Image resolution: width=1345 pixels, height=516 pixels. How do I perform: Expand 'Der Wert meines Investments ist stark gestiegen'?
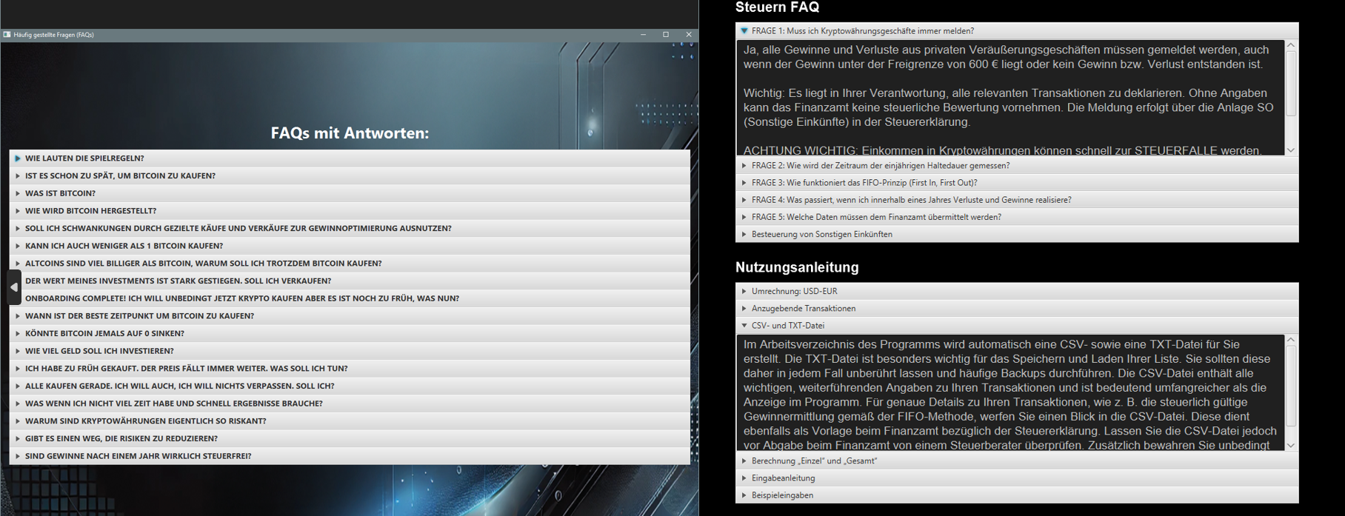pos(350,281)
